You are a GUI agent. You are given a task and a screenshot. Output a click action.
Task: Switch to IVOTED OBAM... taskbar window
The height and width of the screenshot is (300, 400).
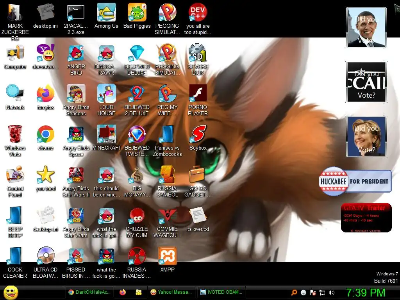point(221,292)
